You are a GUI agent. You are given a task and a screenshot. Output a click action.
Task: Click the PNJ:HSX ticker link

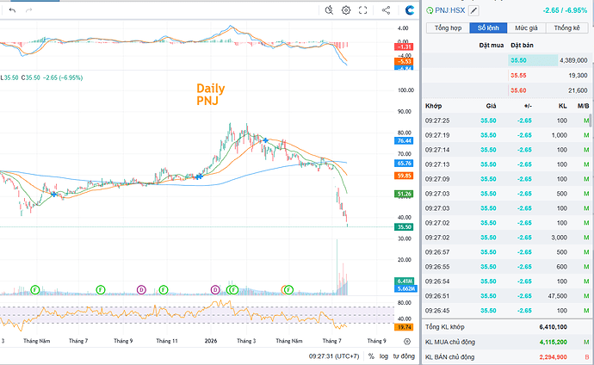449,10
